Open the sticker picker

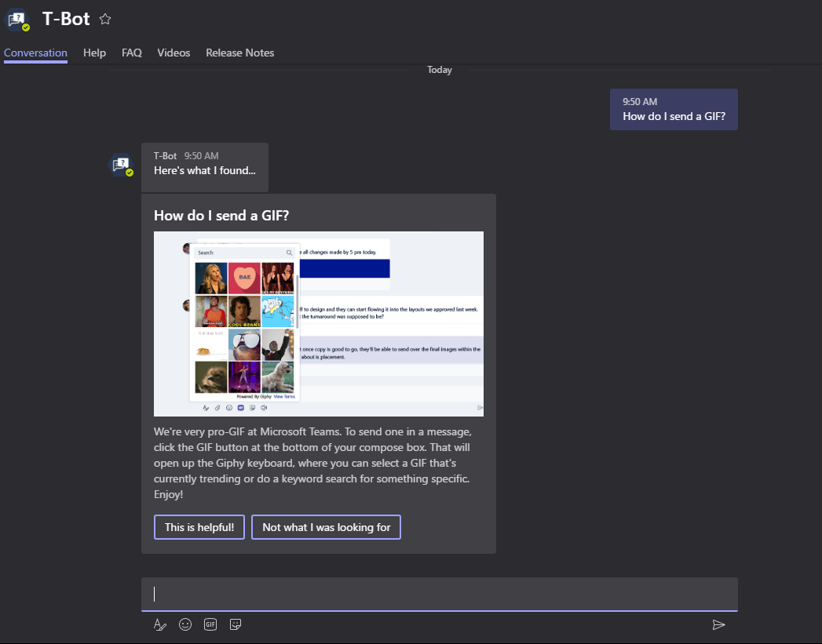coord(236,624)
